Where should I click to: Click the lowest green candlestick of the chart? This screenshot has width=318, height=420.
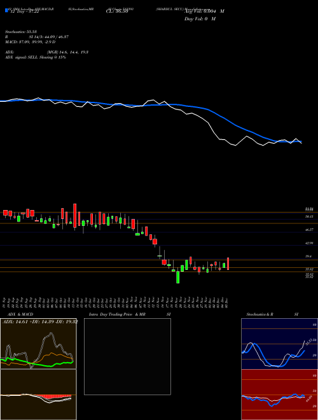[177, 277]
